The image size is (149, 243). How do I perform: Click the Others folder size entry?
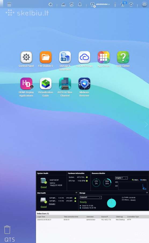tap(129, 200)
